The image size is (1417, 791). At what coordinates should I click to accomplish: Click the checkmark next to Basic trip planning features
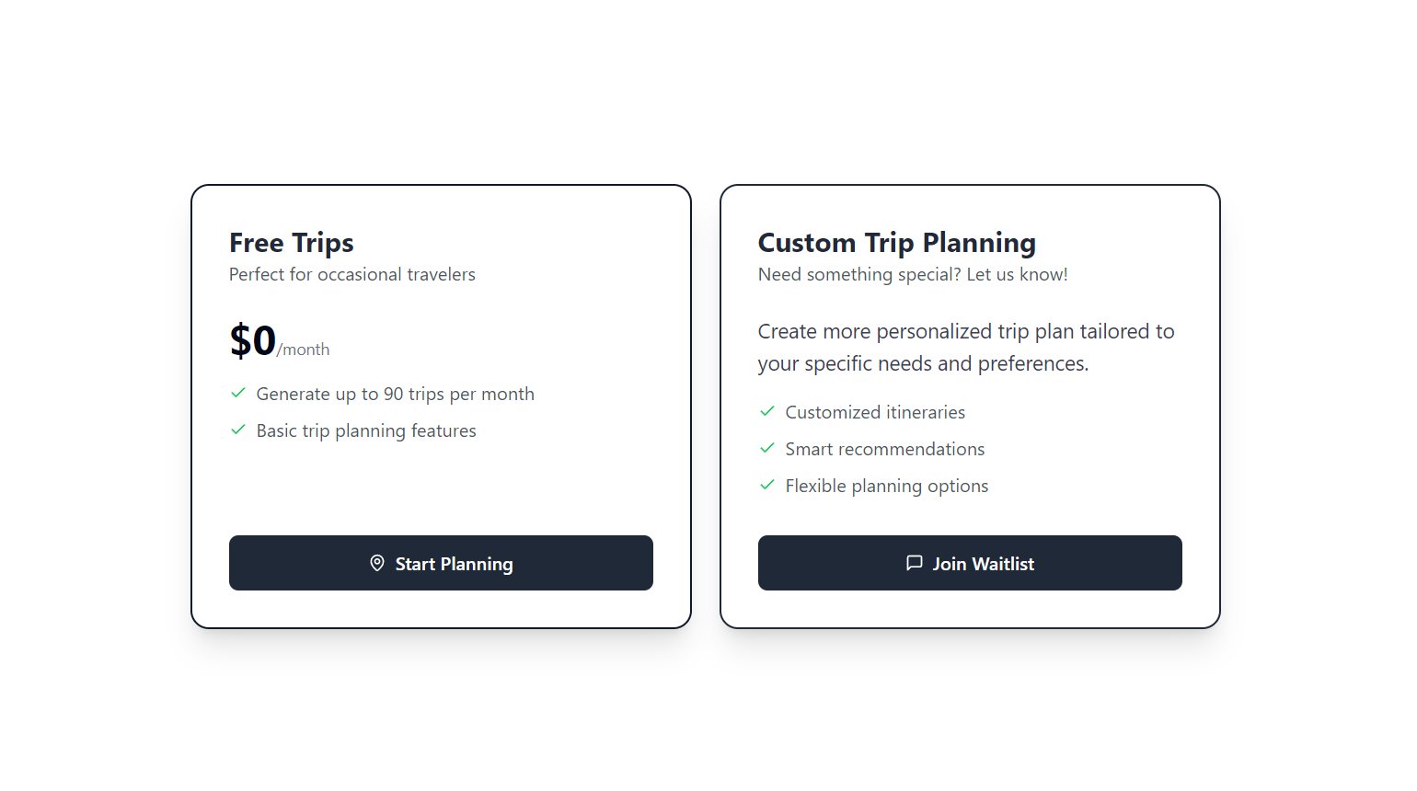tap(238, 430)
